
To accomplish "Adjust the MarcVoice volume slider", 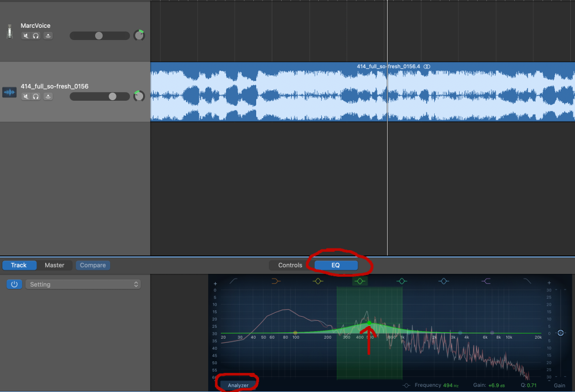I will (99, 35).
